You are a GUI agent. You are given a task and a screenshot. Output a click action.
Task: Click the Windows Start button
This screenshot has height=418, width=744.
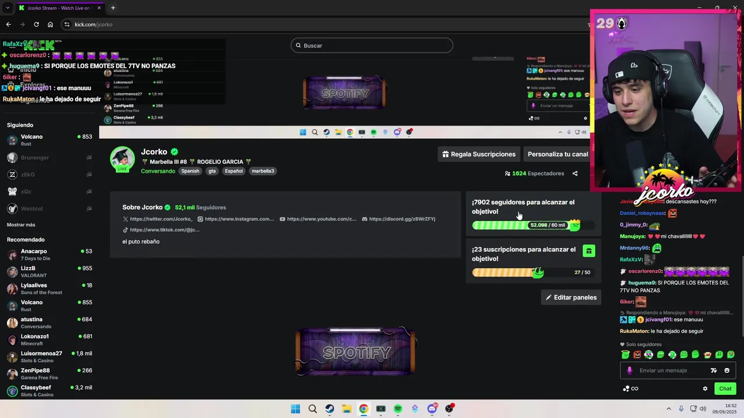pos(295,409)
